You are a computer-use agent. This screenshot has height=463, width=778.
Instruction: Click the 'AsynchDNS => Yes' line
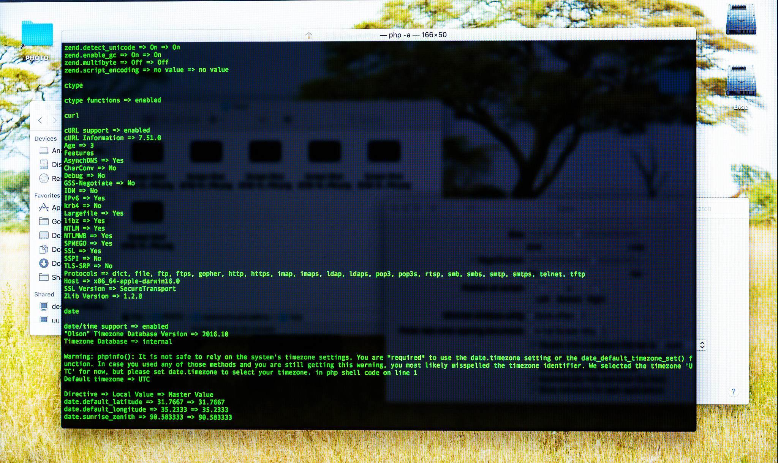click(x=94, y=161)
